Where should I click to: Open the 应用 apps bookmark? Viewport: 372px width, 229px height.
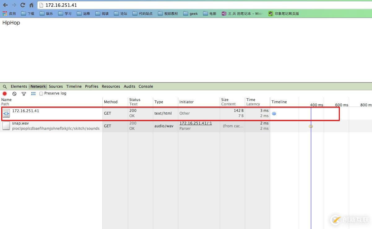pyautogui.click(x=9, y=14)
